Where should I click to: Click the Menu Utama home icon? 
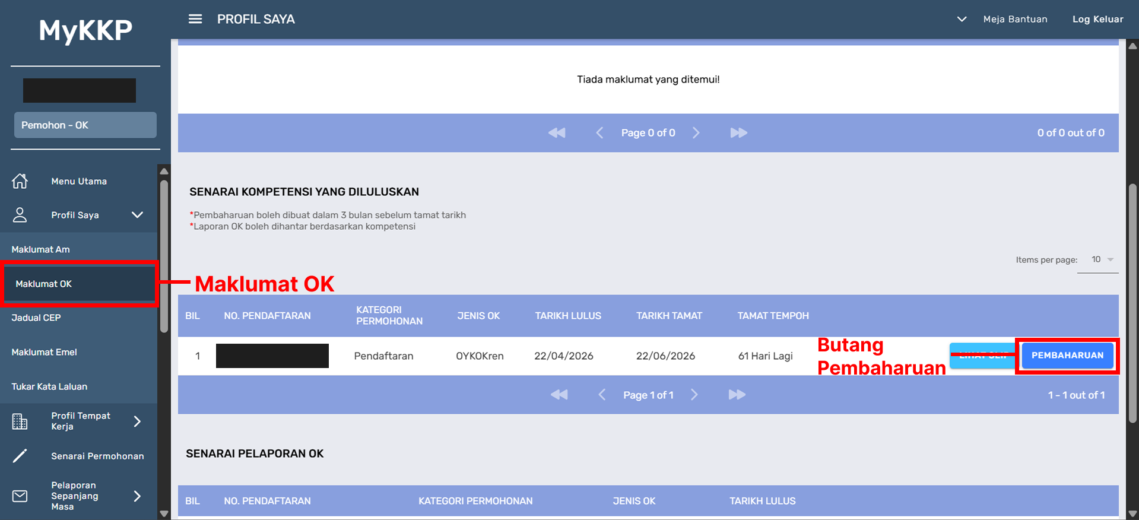pos(20,181)
